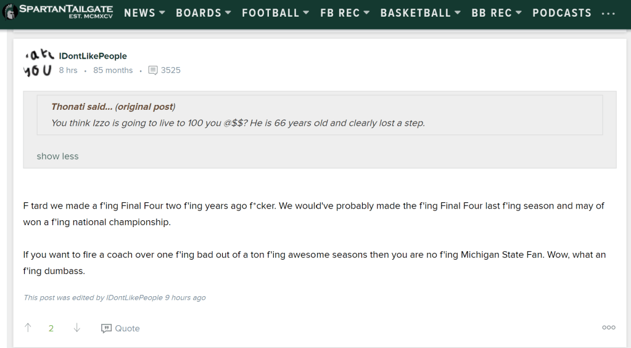Click the post count comment icon
The width and height of the screenshot is (631, 348).
(153, 70)
